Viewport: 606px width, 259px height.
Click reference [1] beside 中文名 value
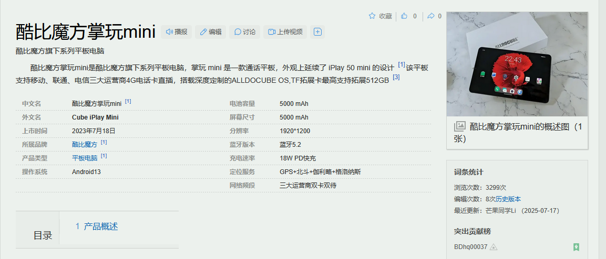[x=128, y=101]
